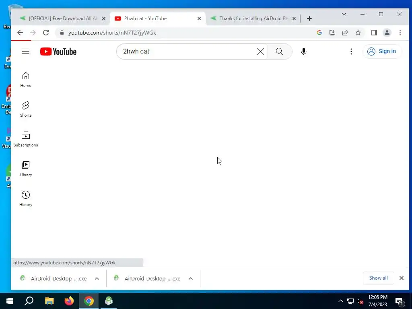
Task: Open Windows taskbar search
Action: tap(29, 301)
